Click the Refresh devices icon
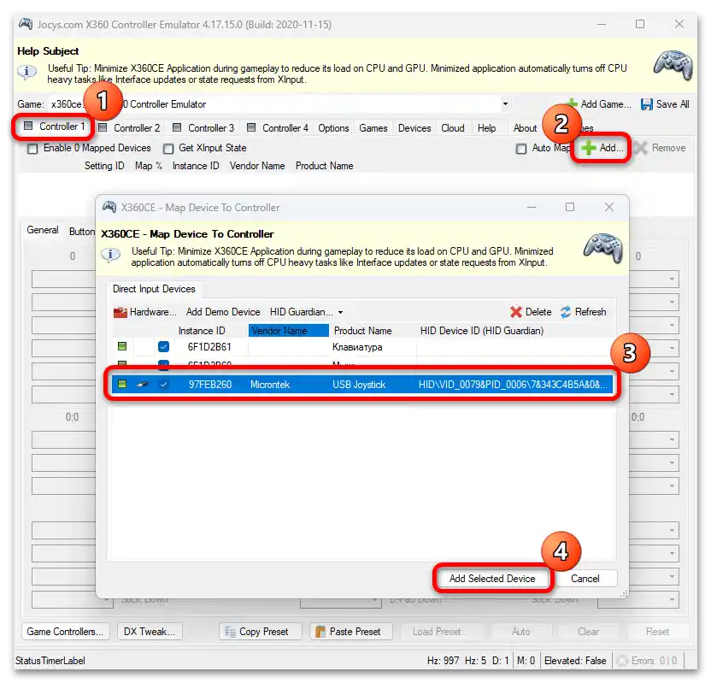Viewport: 711px width, 683px height. pyautogui.click(x=566, y=312)
